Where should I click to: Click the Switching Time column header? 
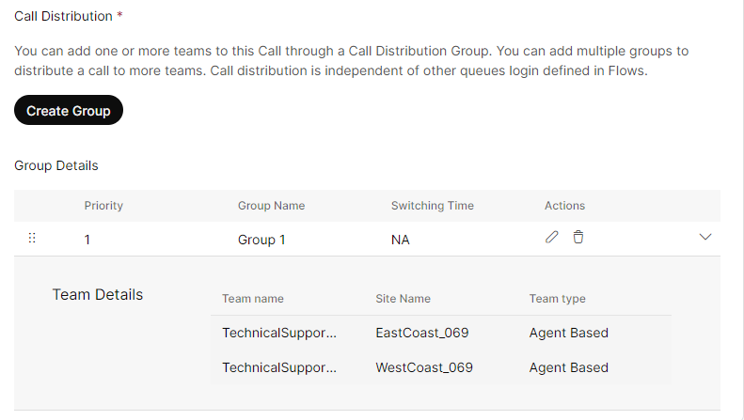433,205
